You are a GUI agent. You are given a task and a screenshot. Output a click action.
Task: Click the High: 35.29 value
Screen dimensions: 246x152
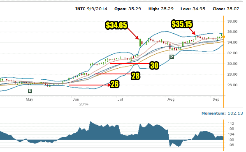pos(161,9)
